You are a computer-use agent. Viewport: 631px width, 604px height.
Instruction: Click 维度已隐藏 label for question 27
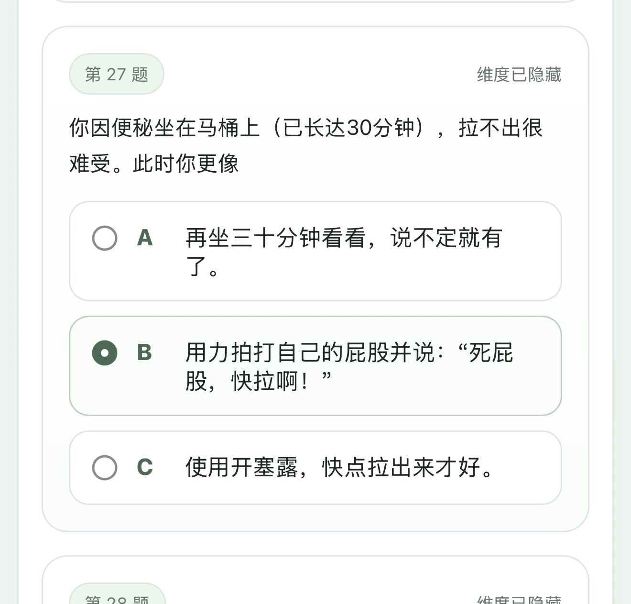(519, 74)
